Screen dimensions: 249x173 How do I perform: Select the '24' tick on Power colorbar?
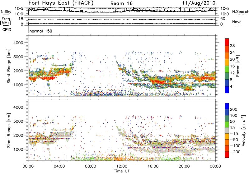tap(232, 52)
